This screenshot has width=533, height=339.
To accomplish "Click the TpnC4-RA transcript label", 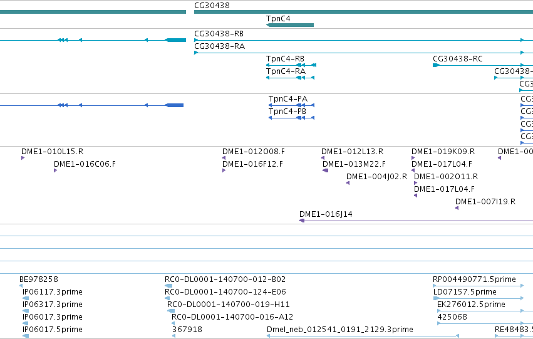I will click(x=286, y=71).
